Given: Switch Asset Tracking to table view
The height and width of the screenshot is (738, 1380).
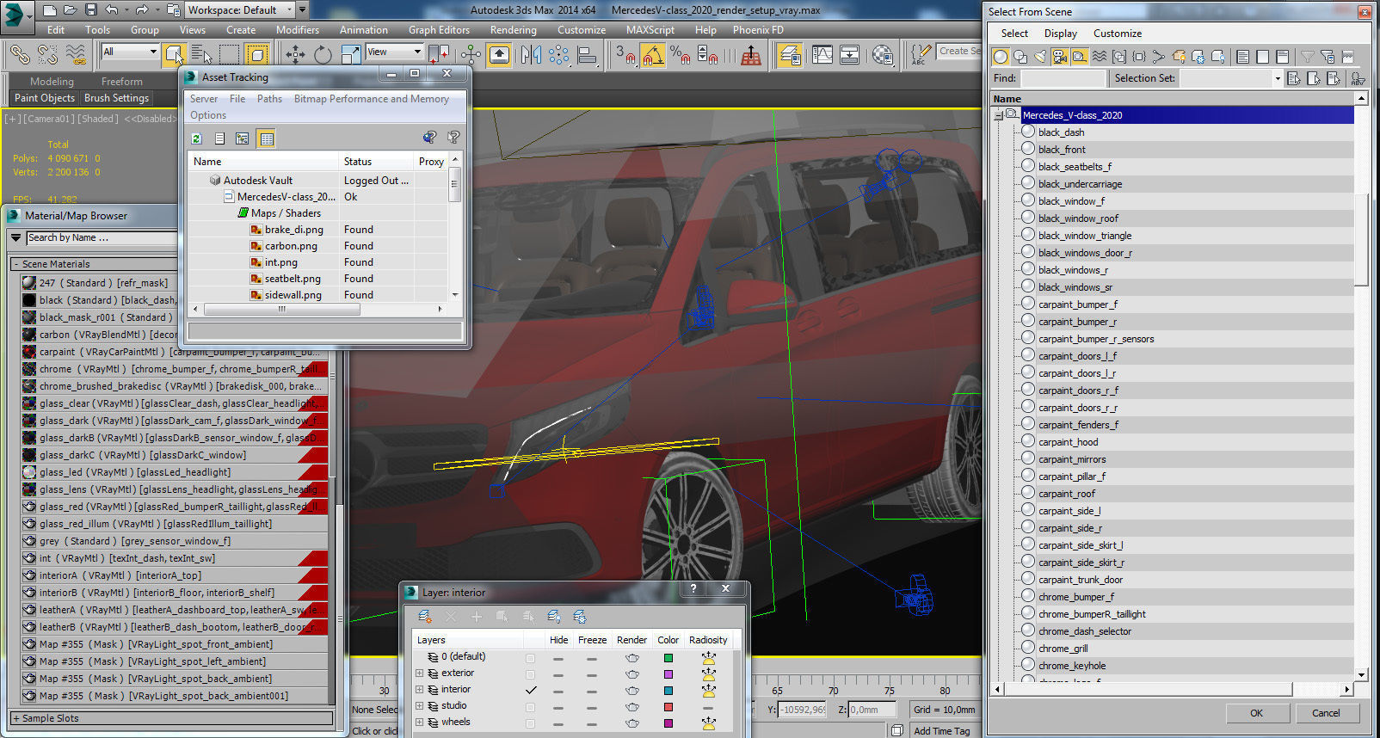Looking at the screenshot, I should coord(267,138).
